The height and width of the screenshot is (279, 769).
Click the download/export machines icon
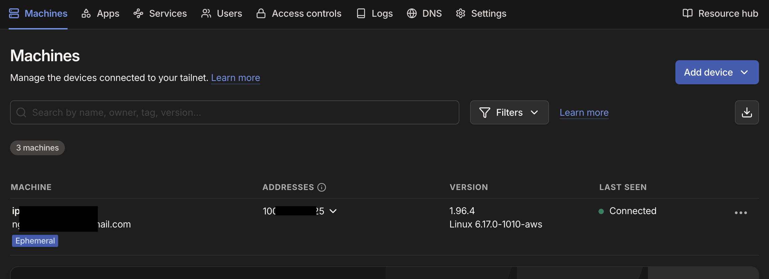click(747, 112)
